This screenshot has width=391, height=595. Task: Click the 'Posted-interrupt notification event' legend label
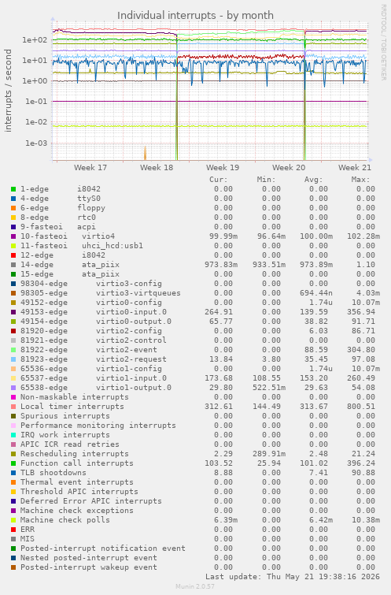103,549
